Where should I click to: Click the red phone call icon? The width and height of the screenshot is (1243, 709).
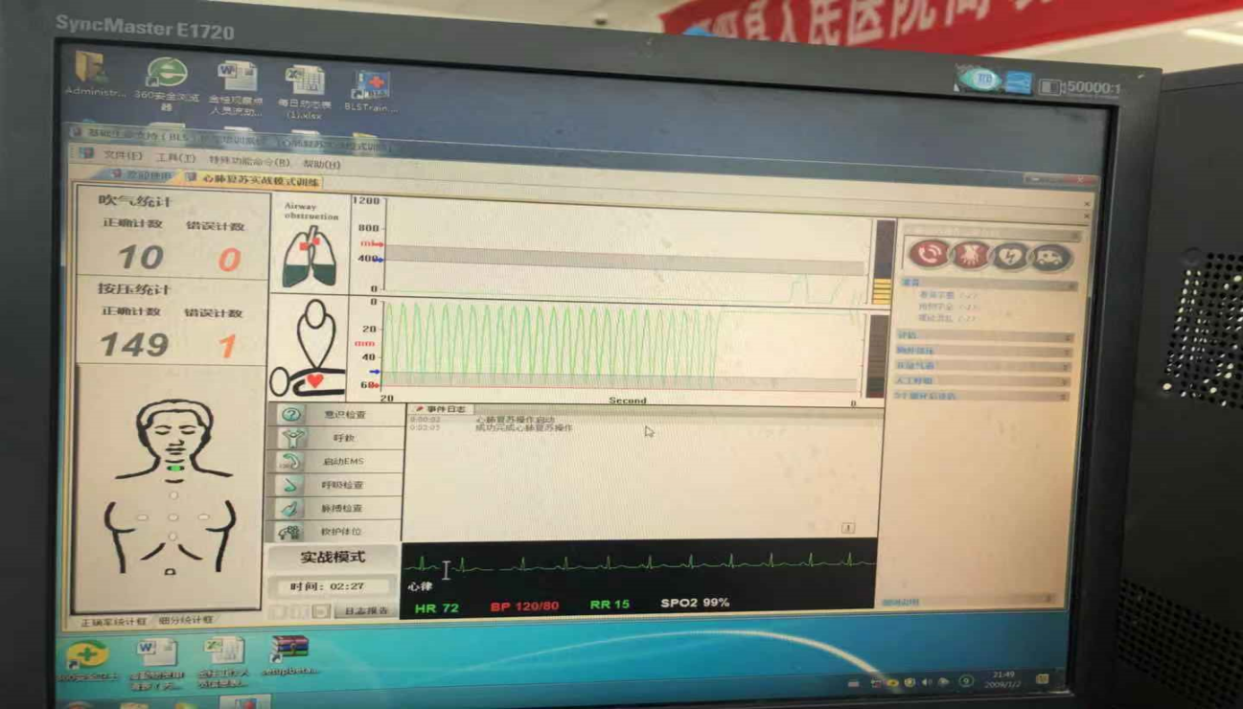tap(927, 254)
